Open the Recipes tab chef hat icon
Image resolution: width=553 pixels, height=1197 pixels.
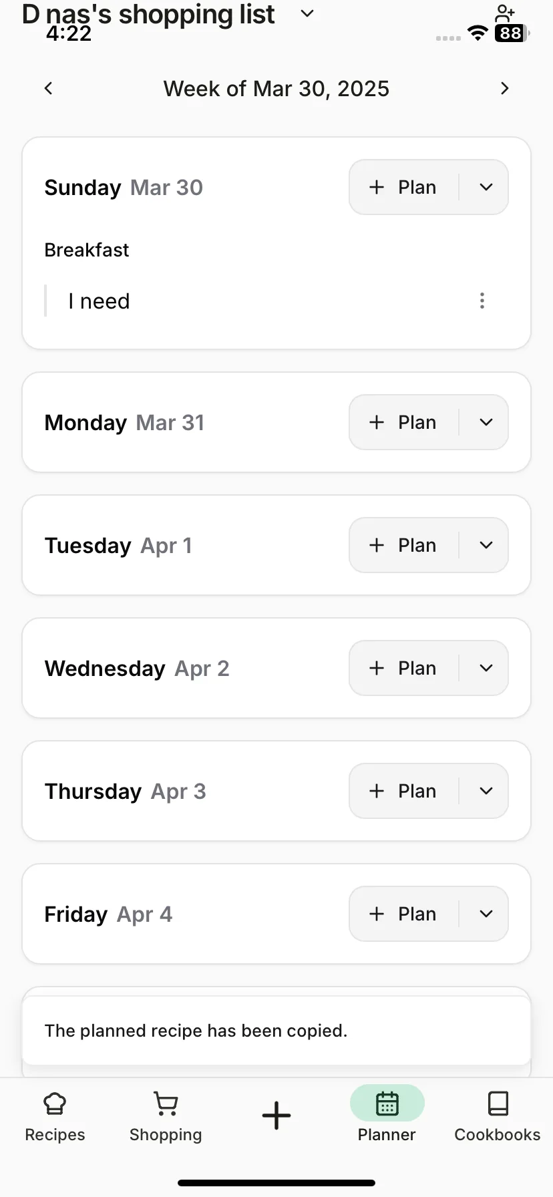coord(55,1103)
